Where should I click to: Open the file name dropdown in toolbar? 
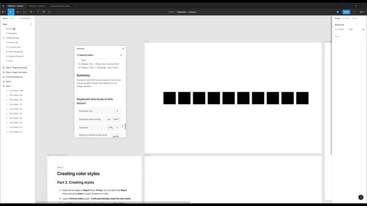click(197, 12)
